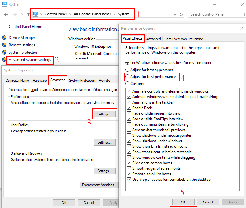Image resolution: width=246 pixels, height=208 pixels.
Task: Click the Forward arrow in System window
Action: [15, 14]
